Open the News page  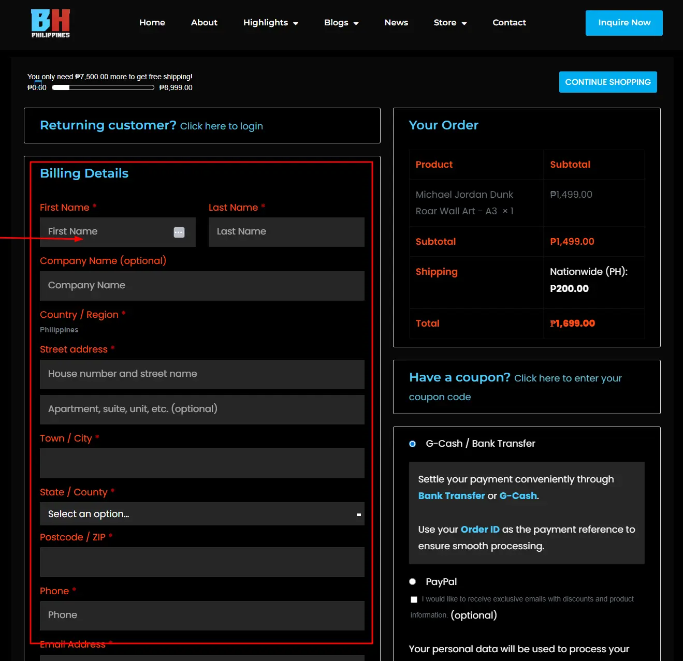tap(396, 23)
